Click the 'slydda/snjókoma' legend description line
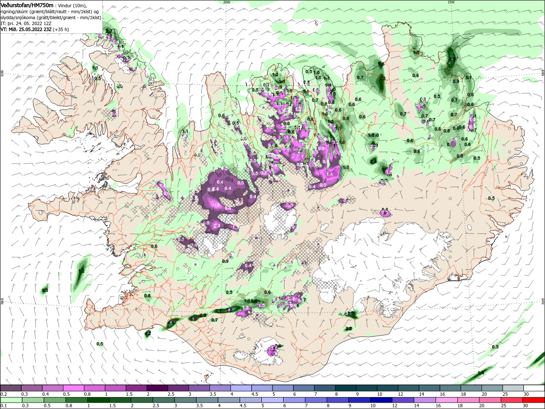545x409 pixels. point(51,17)
